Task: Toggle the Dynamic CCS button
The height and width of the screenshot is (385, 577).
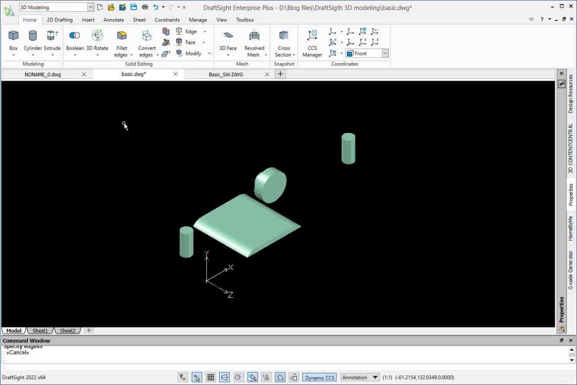Action: [x=320, y=378]
